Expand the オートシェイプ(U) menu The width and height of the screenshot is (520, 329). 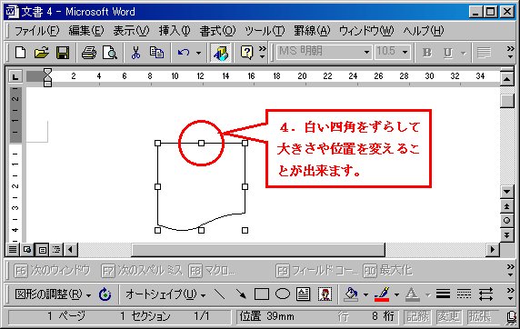point(165,294)
